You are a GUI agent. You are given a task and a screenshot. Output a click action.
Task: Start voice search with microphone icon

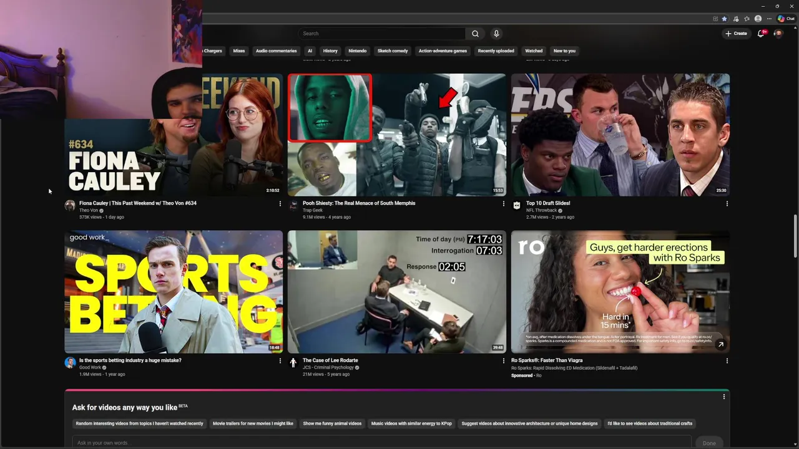496,34
